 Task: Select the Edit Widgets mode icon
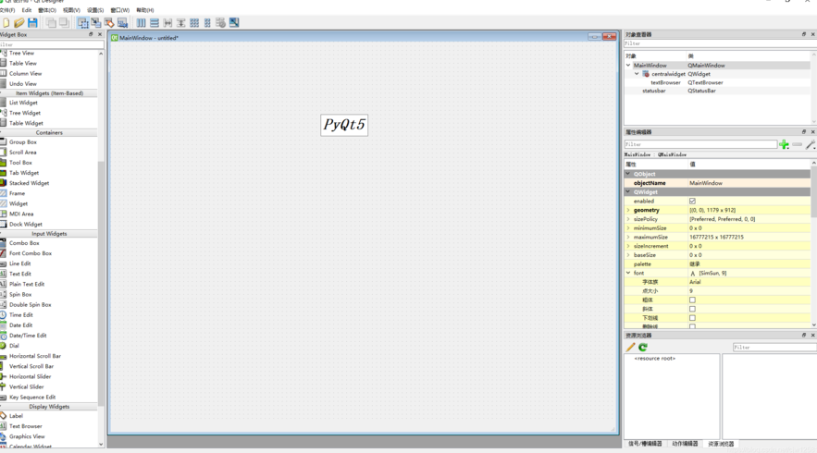click(x=83, y=22)
